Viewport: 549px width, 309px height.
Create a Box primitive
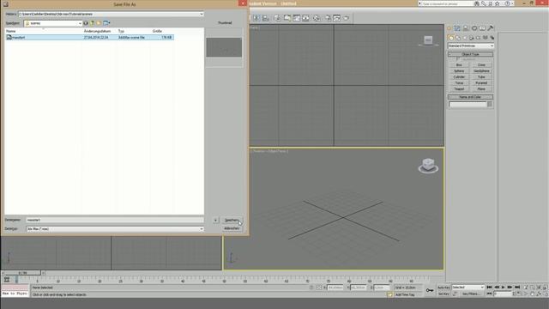pyautogui.click(x=459, y=65)
